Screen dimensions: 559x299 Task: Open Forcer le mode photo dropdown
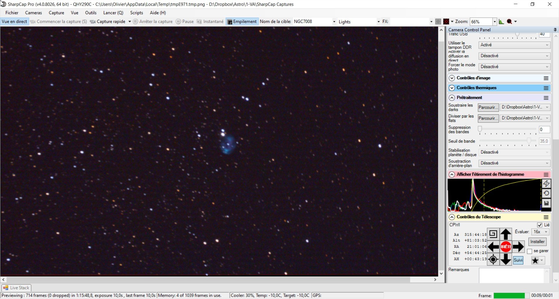pyautogui.click(x=514, y=67)
